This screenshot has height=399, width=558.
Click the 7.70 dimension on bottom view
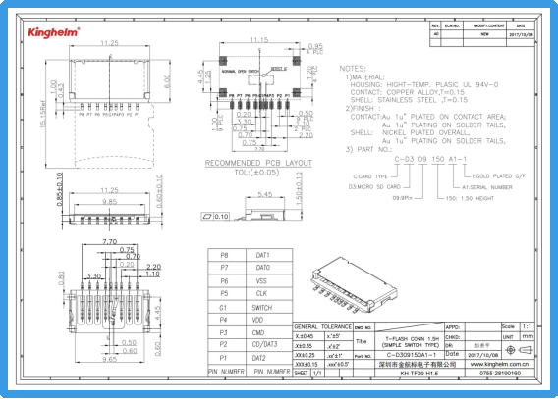pyautogui.click(x=110, y=241)
